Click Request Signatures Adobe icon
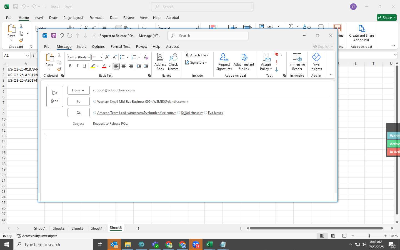The height and width of the screenshot is (250, 400). pyautogui.click(x=224, y=62)
